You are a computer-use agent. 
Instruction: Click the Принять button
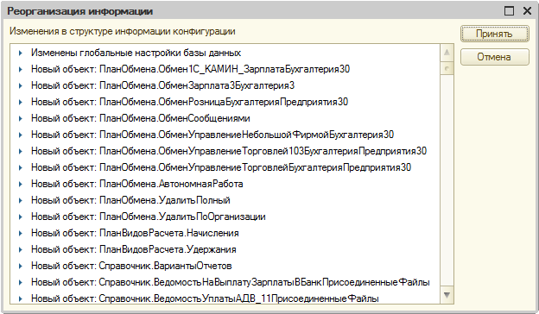click(x=494, y=34)
